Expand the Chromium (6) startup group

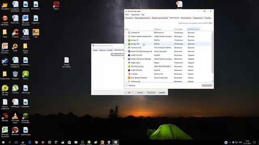[x=126, y=48]
